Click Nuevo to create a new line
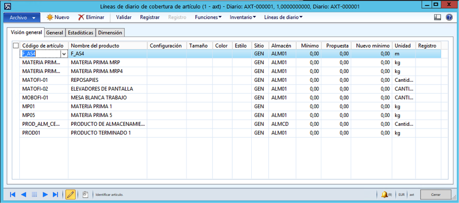Screen dimensions: 459x203 tap(58, 17)
